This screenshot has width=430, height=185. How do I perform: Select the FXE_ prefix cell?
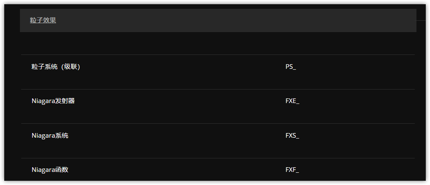coord(292,101)
